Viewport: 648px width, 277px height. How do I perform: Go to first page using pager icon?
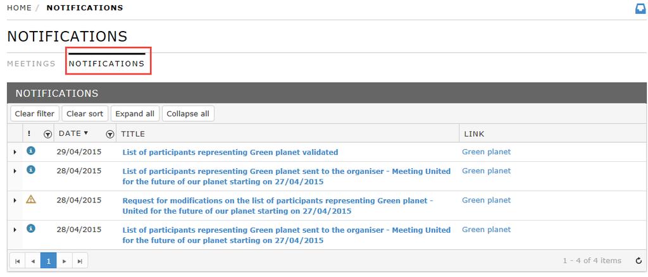click(17, 261)
